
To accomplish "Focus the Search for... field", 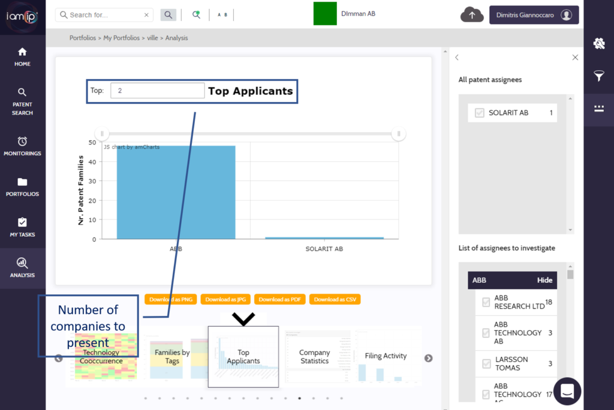I will (105, 15).
